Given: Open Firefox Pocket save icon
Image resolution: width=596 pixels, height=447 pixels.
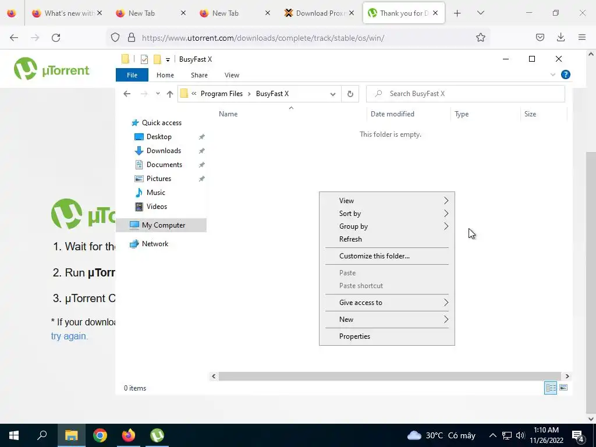Looking at the screenshot, I should click(540, 37).
